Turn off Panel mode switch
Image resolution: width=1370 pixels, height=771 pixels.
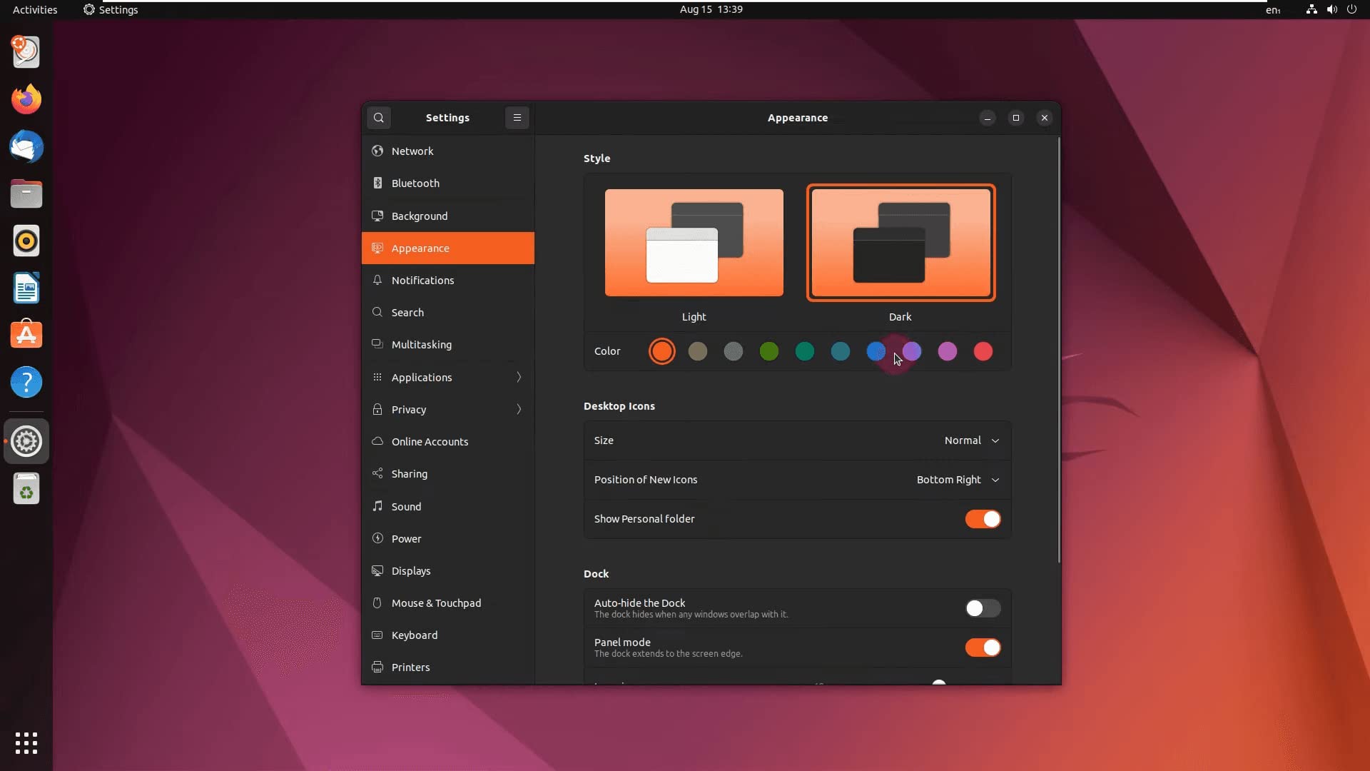tap(983, 647)
